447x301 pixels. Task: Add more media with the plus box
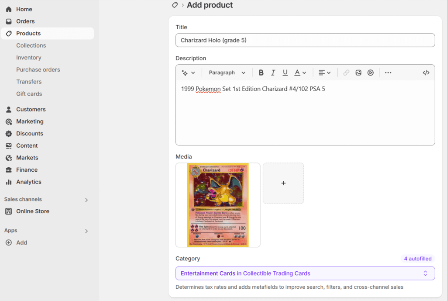pos(283,183)
